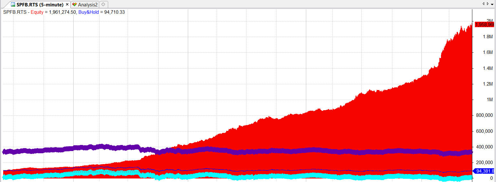496x182 pixels.
Task: Click the blue 94,381.8 axis marker
Action: [484, 171]
